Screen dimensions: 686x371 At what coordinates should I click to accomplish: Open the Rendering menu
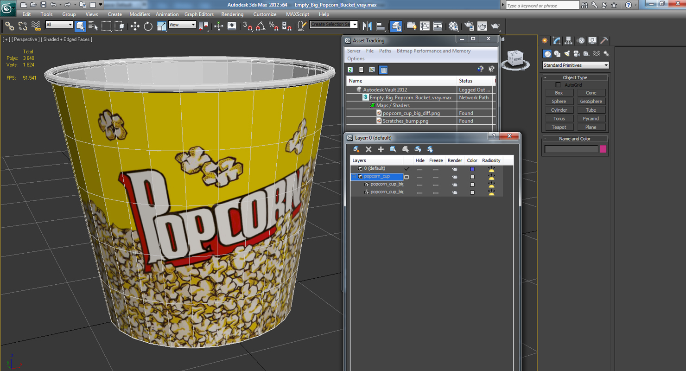click(x=232, y=14)
